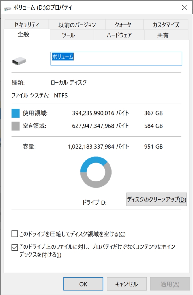The width and height of the screenshot is (193, 295).
Task: Click the disk usage donut chart
Action: pos(96,172)
